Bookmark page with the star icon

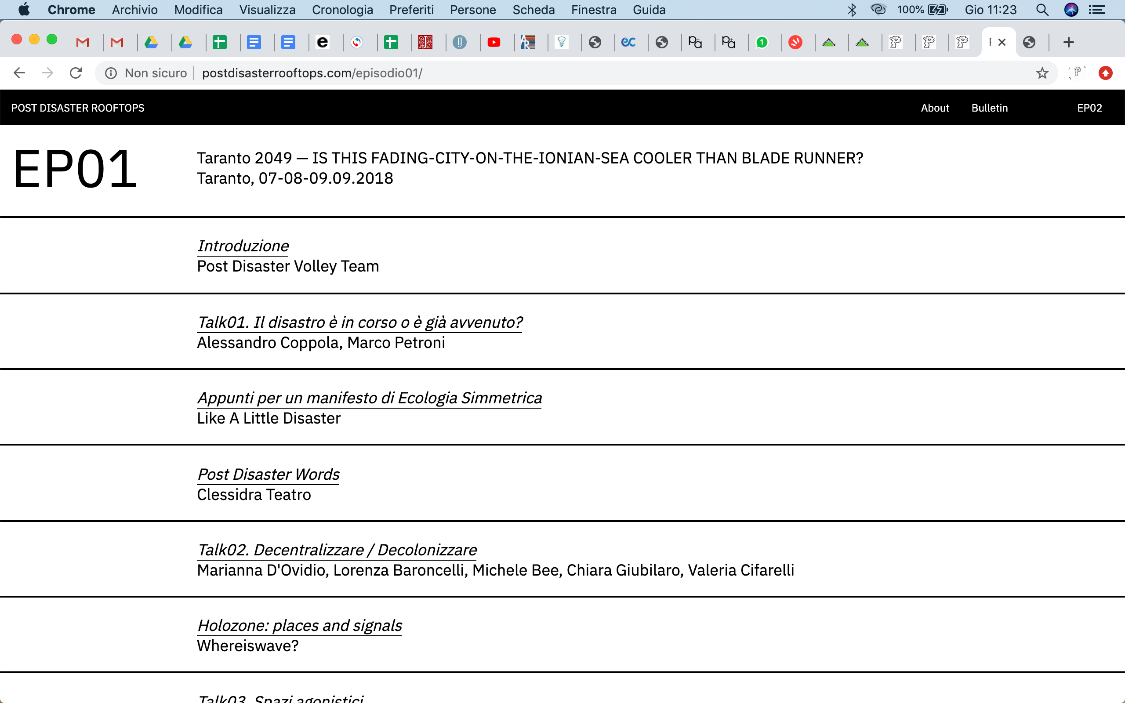1042,73
